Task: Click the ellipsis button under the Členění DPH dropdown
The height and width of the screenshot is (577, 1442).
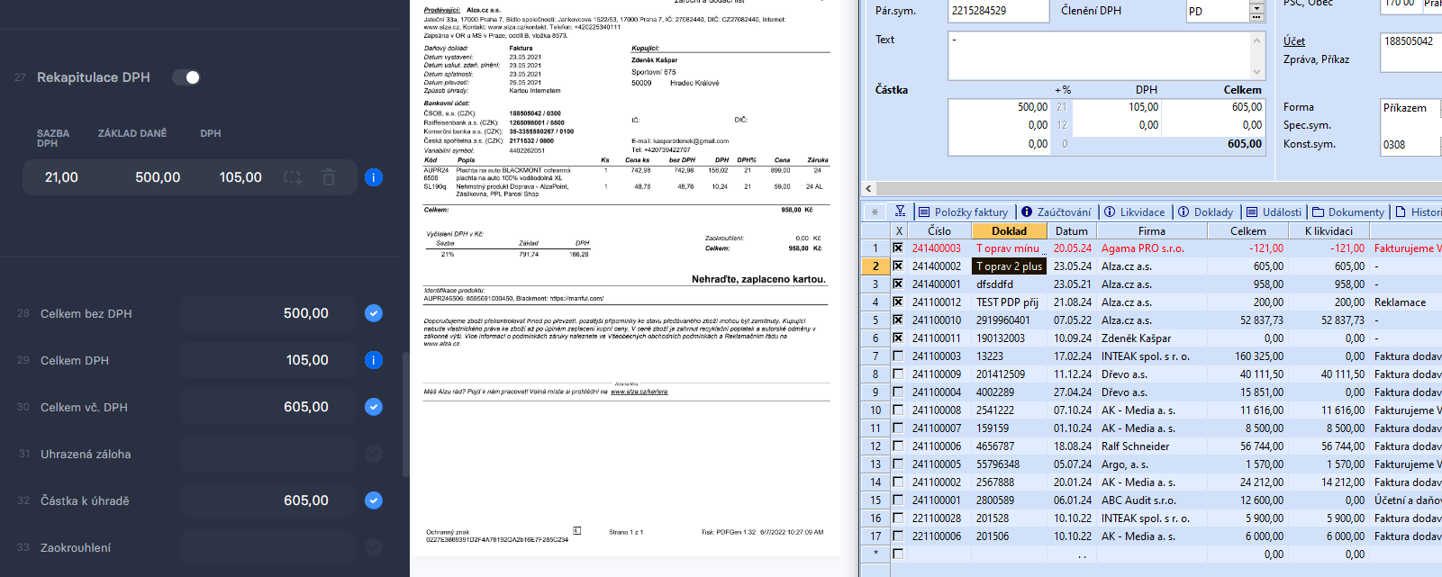Action: (1256, 18)
